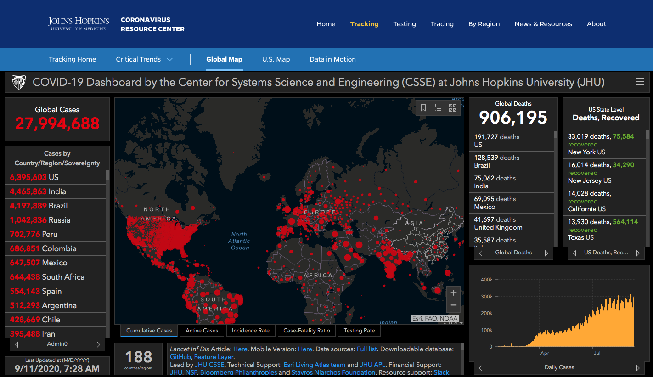Zoom in the map with plus button
The image size is (653, 377).
coord(454,293)
